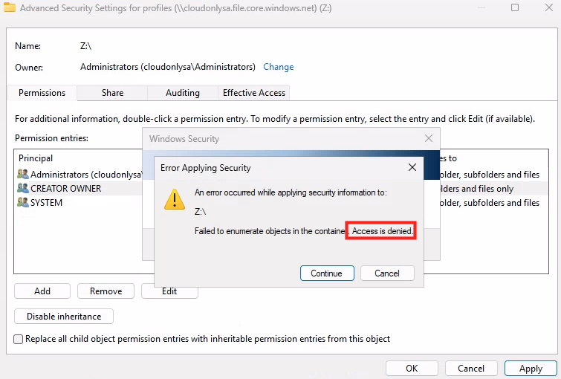This screenshot has width=561, height=379.
Task: Click the Change owner link
Action: pyautogui.click(x=279, y=67)
